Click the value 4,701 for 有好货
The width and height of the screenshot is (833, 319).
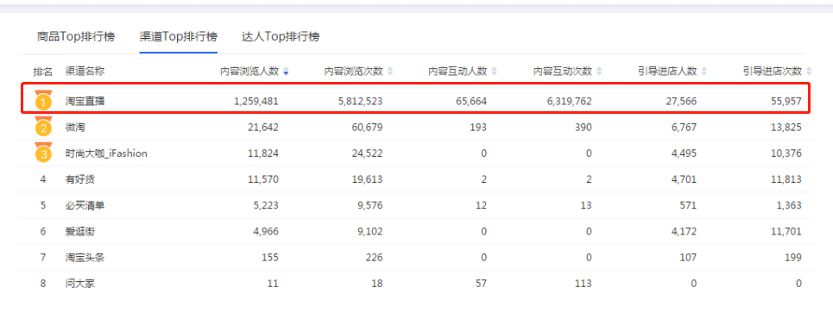(x=685, y=179)
